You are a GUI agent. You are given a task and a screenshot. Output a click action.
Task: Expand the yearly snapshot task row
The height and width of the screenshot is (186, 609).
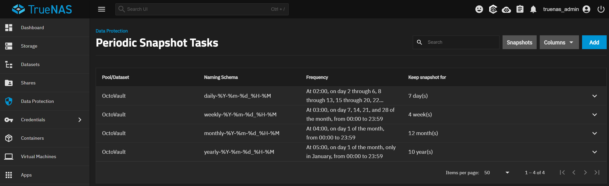594,152
